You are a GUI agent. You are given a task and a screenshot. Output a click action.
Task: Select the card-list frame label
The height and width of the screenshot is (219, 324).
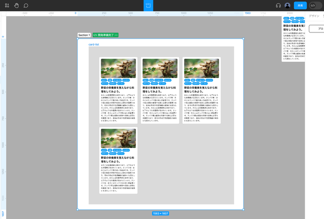click(x=94, y=45)
